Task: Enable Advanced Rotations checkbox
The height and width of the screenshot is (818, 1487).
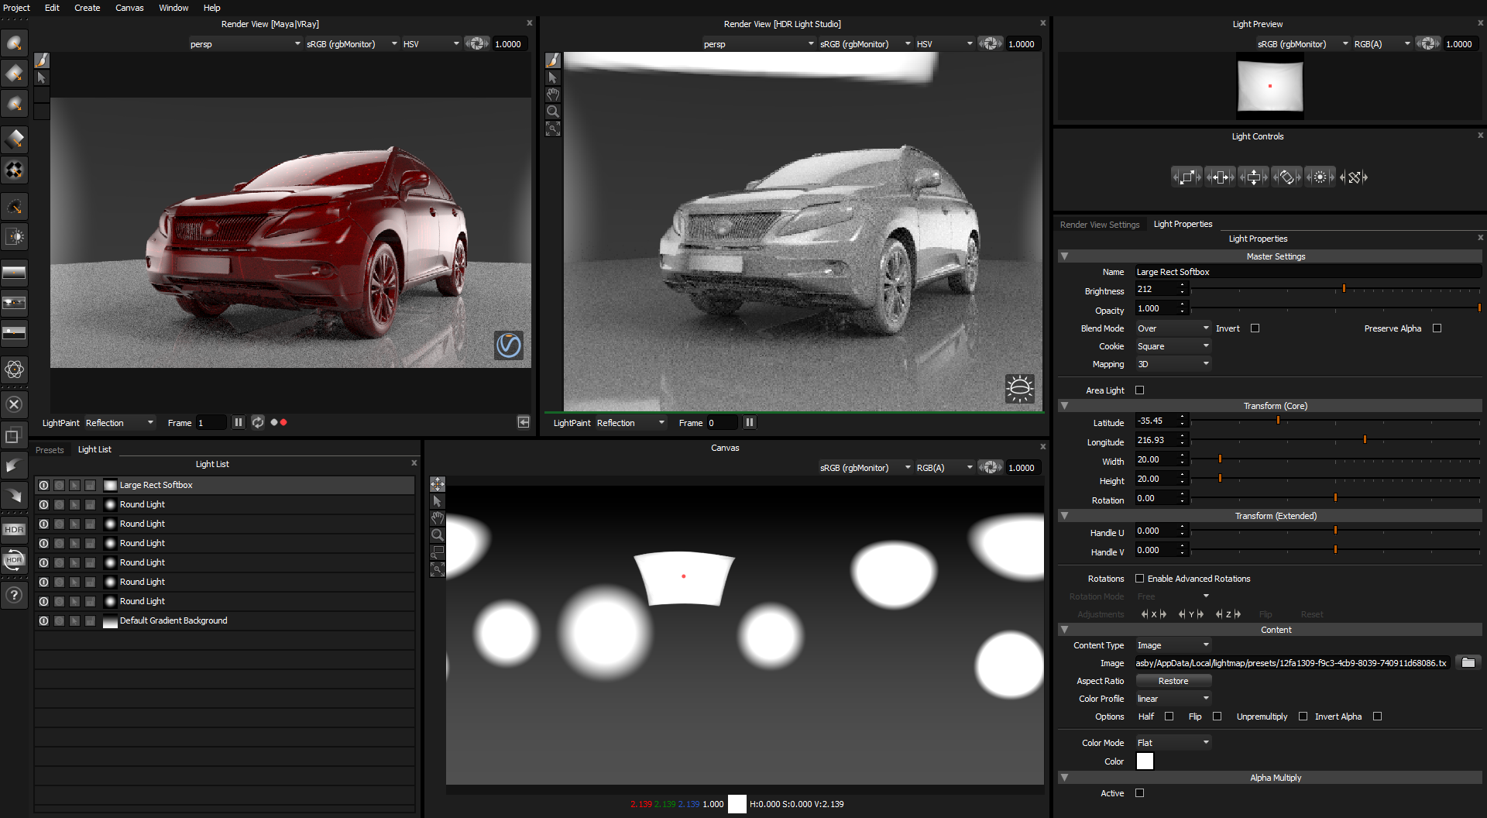Action: (x=1140, y=579)
